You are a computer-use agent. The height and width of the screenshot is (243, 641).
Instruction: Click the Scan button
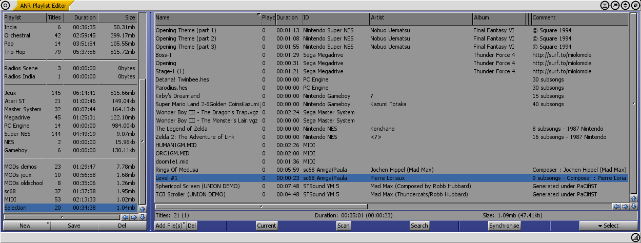click(344, 226)
